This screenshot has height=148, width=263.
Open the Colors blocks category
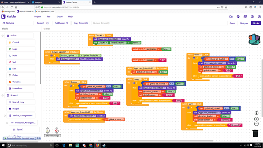pos(21,75)
